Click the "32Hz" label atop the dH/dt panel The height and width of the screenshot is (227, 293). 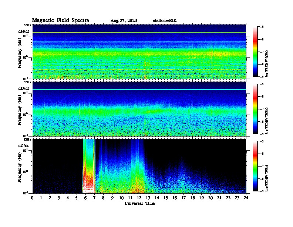click(x=27, y=25)
